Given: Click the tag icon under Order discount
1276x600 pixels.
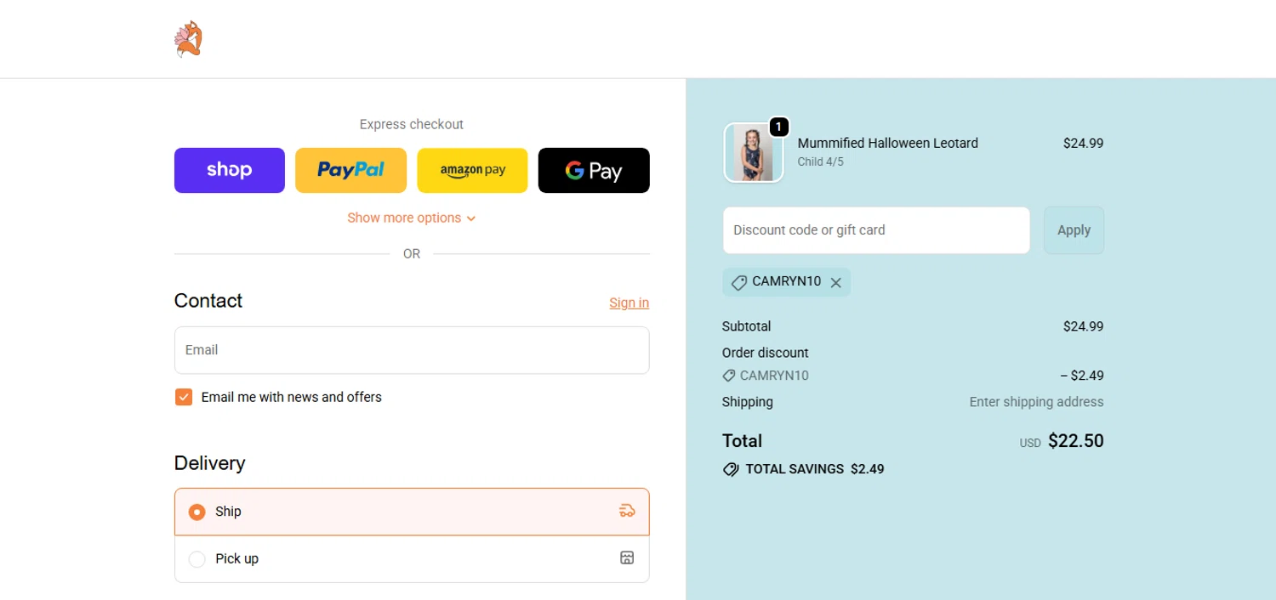Looking at the screenshot, I should tap(729, 376).
